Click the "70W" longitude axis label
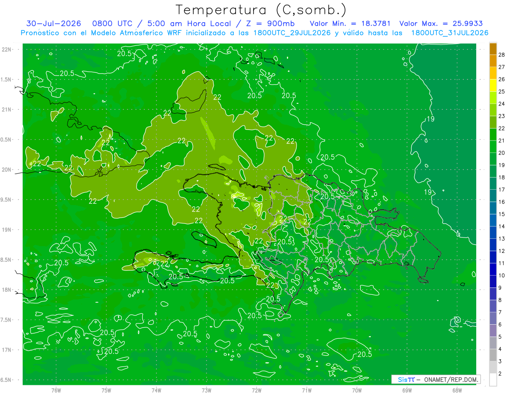 (x=357, y=390)
